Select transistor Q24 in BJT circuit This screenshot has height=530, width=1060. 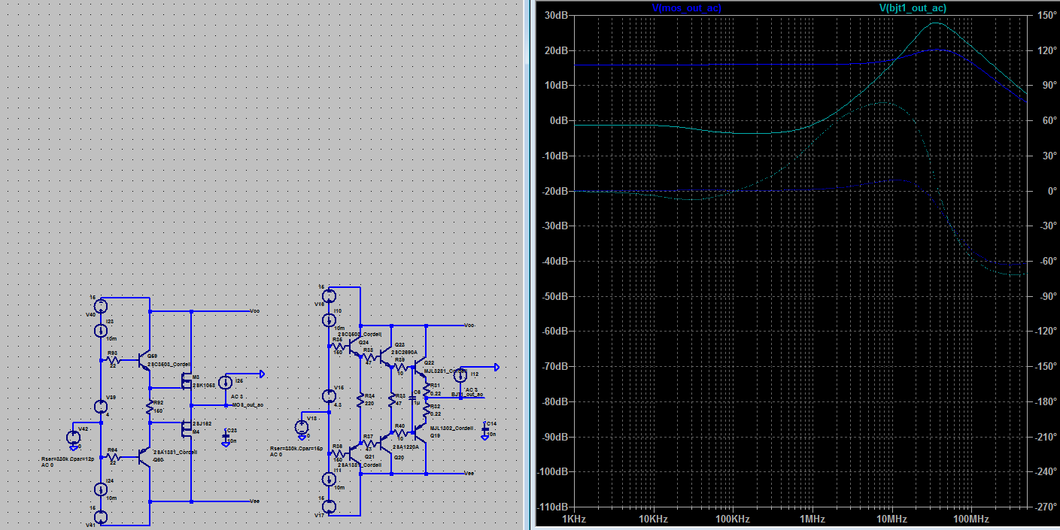pos(354,347)
